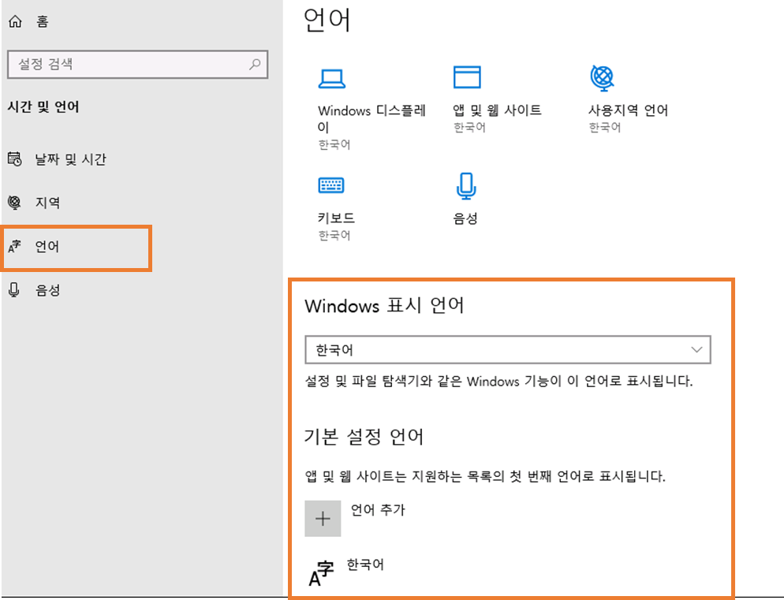The height and width of the screenshot is (600, 784).
Task: Click the 언어 language icon in sidebar
Action: [x=14, y=247]
